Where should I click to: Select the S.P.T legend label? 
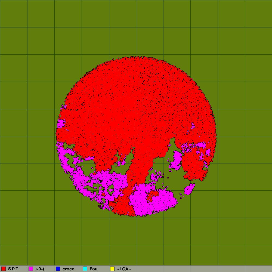pyautogui.click(x=13, y=269)
